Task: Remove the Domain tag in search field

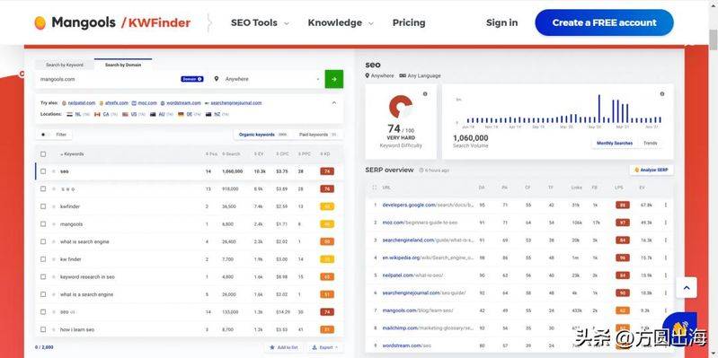Action: pyautogui.click(x=200, y=79)
